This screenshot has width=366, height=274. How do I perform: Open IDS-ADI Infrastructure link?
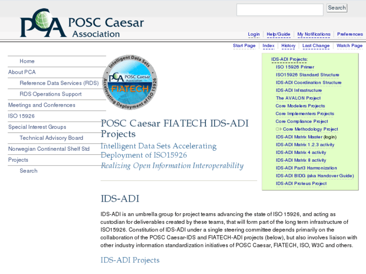click(x=299, y=90)
